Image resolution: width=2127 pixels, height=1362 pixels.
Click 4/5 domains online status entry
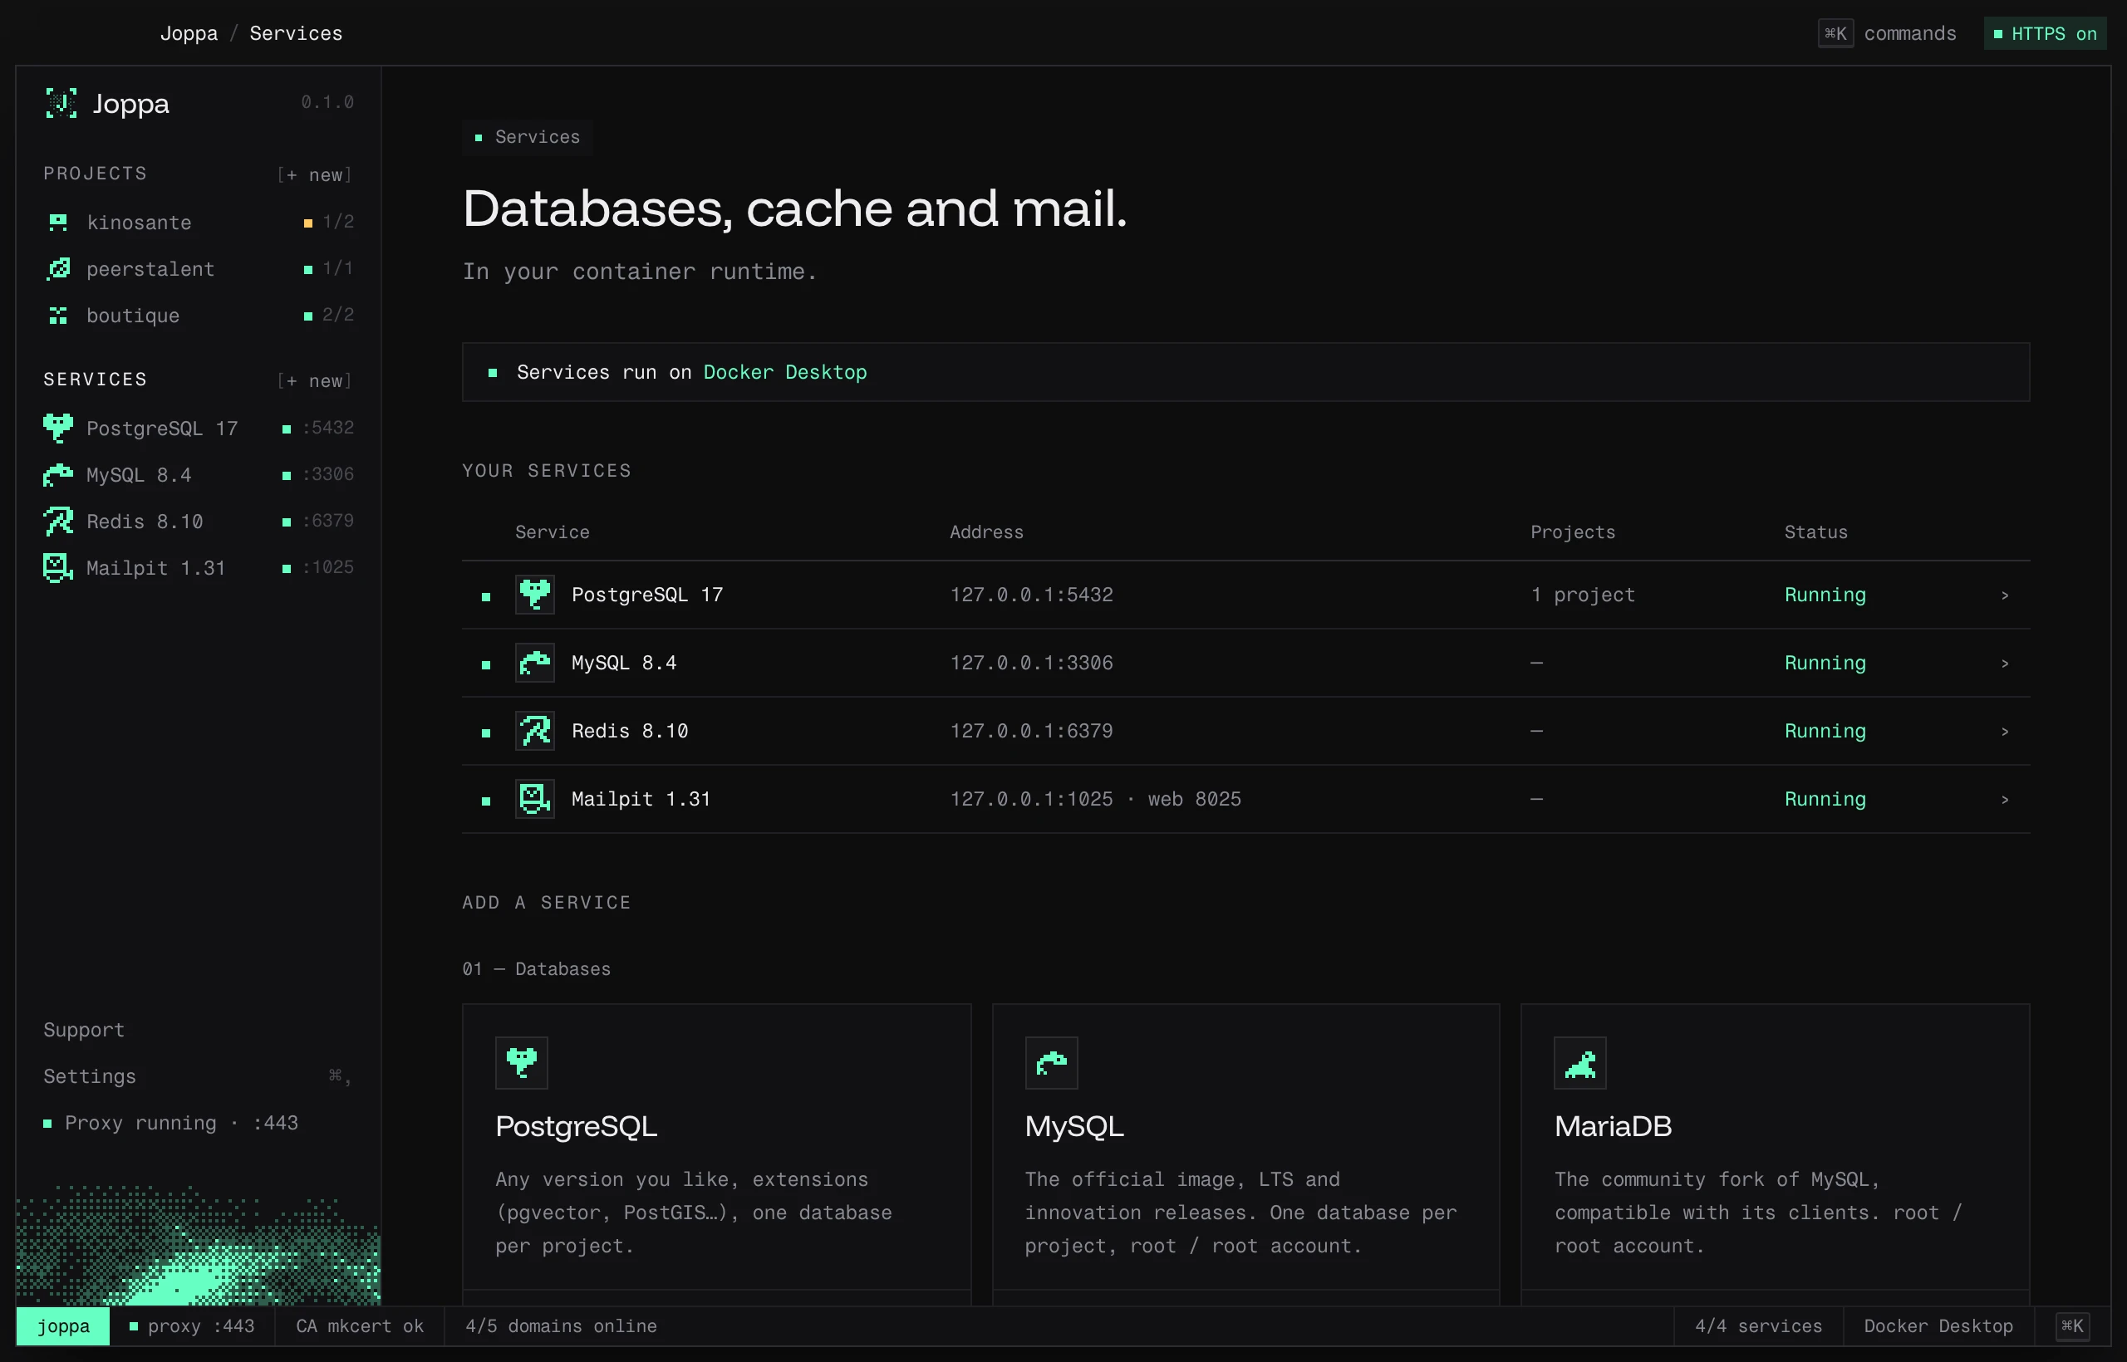click(561, 1325)
